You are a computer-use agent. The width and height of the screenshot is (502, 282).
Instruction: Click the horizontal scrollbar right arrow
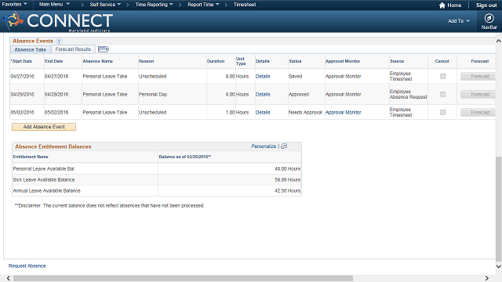click(x=486, y=278)
